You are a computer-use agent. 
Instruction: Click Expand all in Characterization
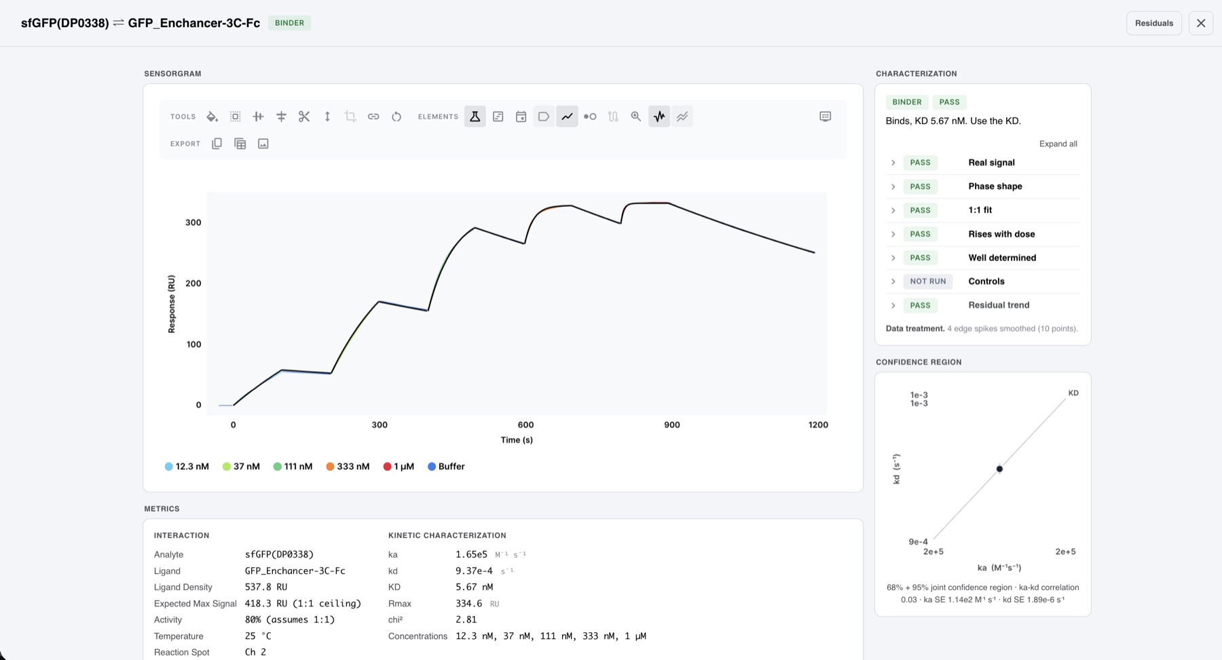[1058, 144]
